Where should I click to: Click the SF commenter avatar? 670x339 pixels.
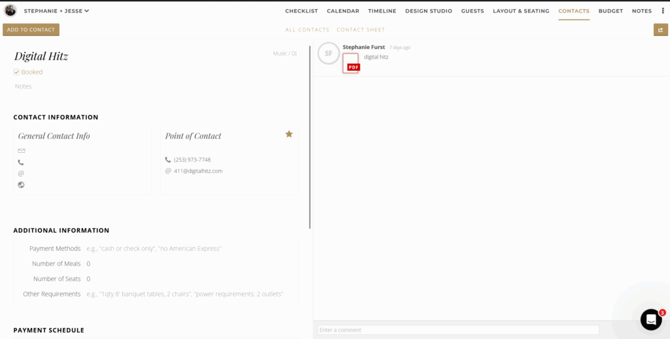click(x=328, y=54)
